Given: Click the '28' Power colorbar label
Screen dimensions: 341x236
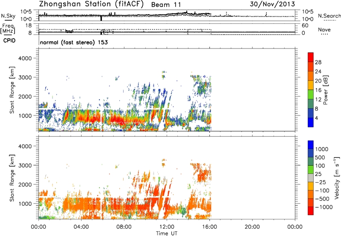Looking at the screenshot, I should (318, 62).
